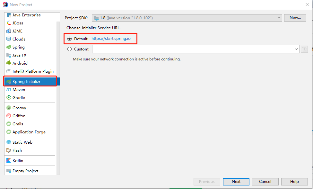Click the JBoss colorful icon
Image resolution: width=313 pixels, height=189 pixels.
[x=9, y=23]
